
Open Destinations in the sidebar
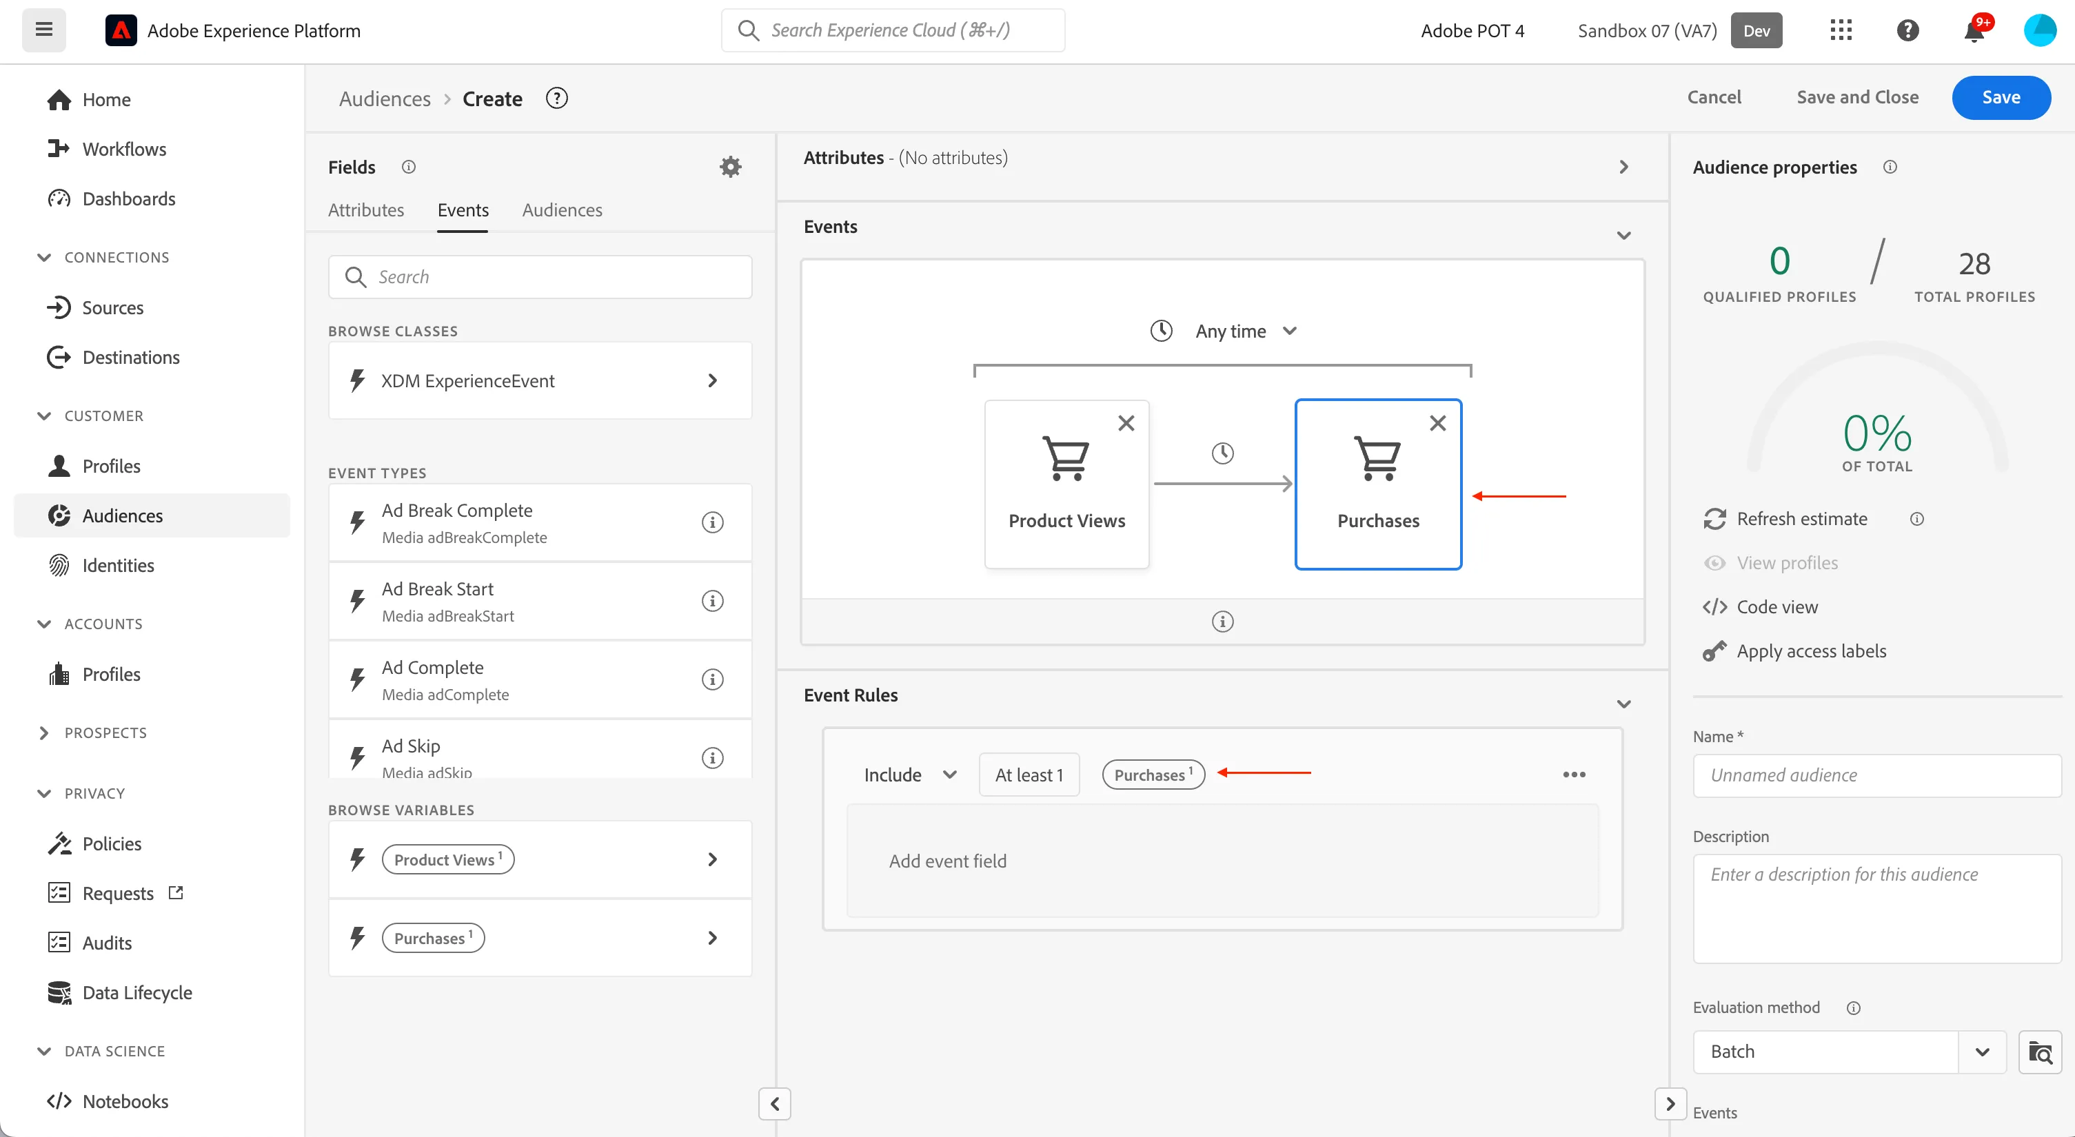click(x=130, y=358)
